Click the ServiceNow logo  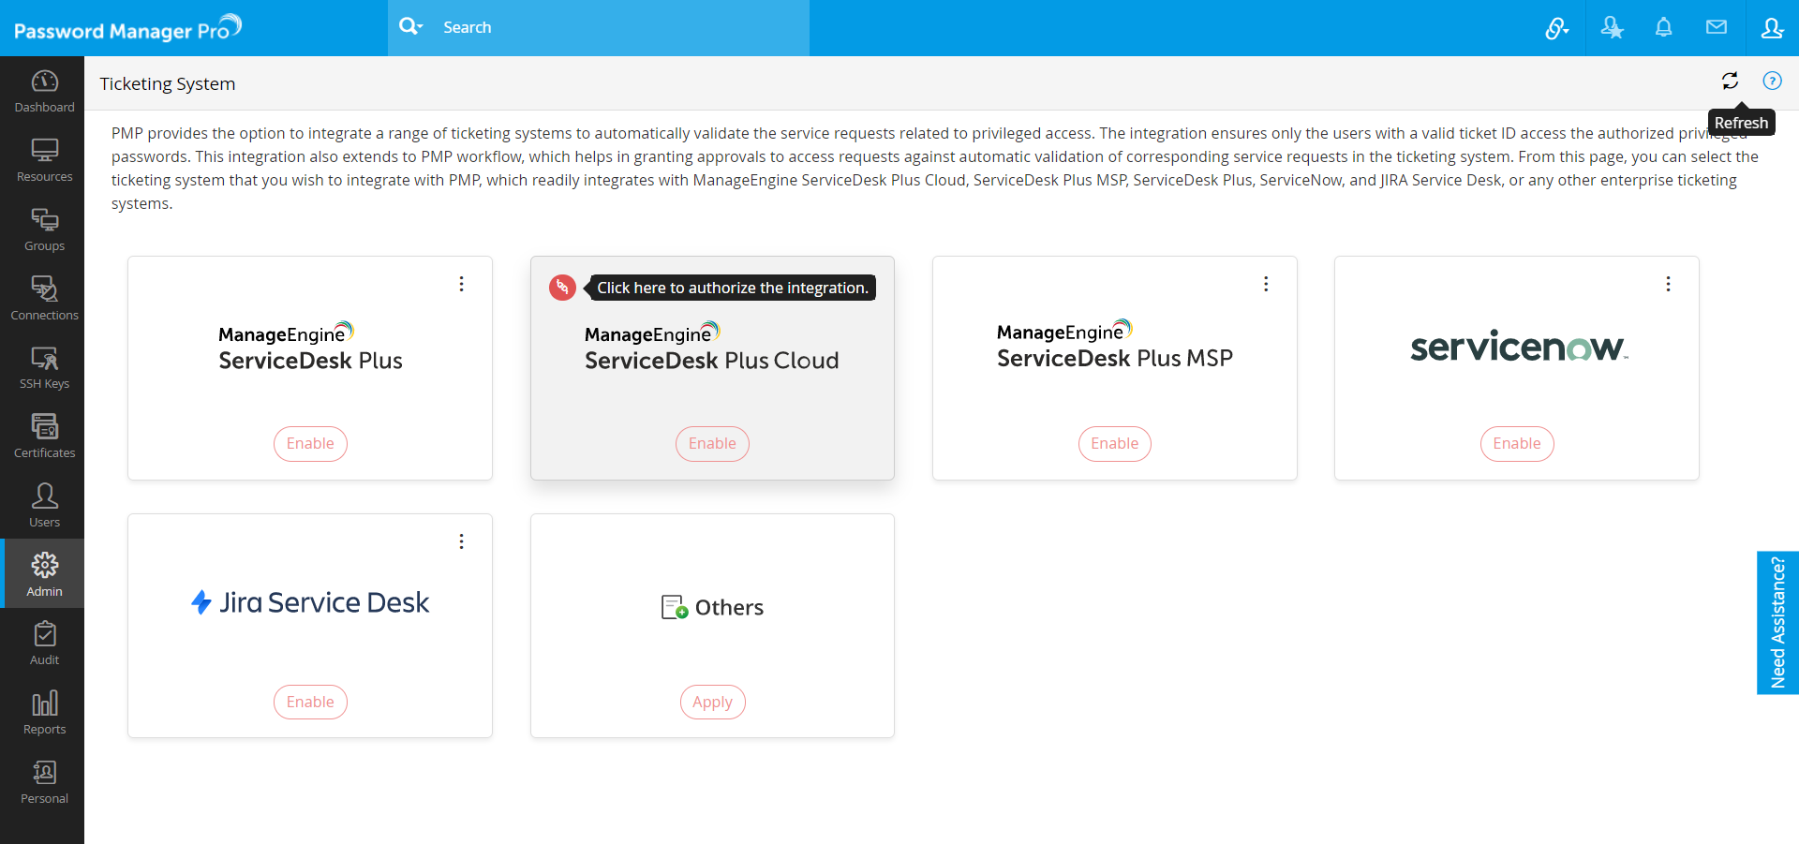click(x=1519, y=346)
